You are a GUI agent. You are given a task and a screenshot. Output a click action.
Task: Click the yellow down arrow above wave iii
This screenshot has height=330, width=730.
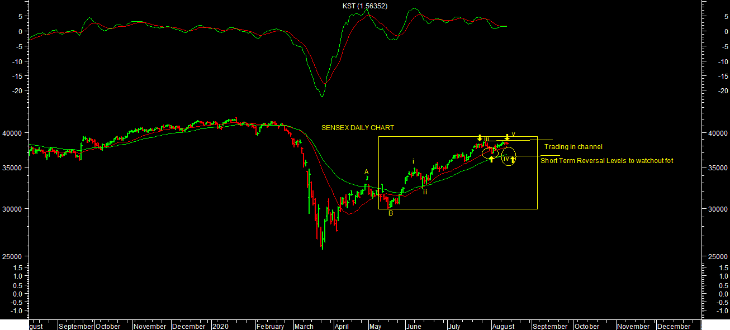(x=480, y=137)
